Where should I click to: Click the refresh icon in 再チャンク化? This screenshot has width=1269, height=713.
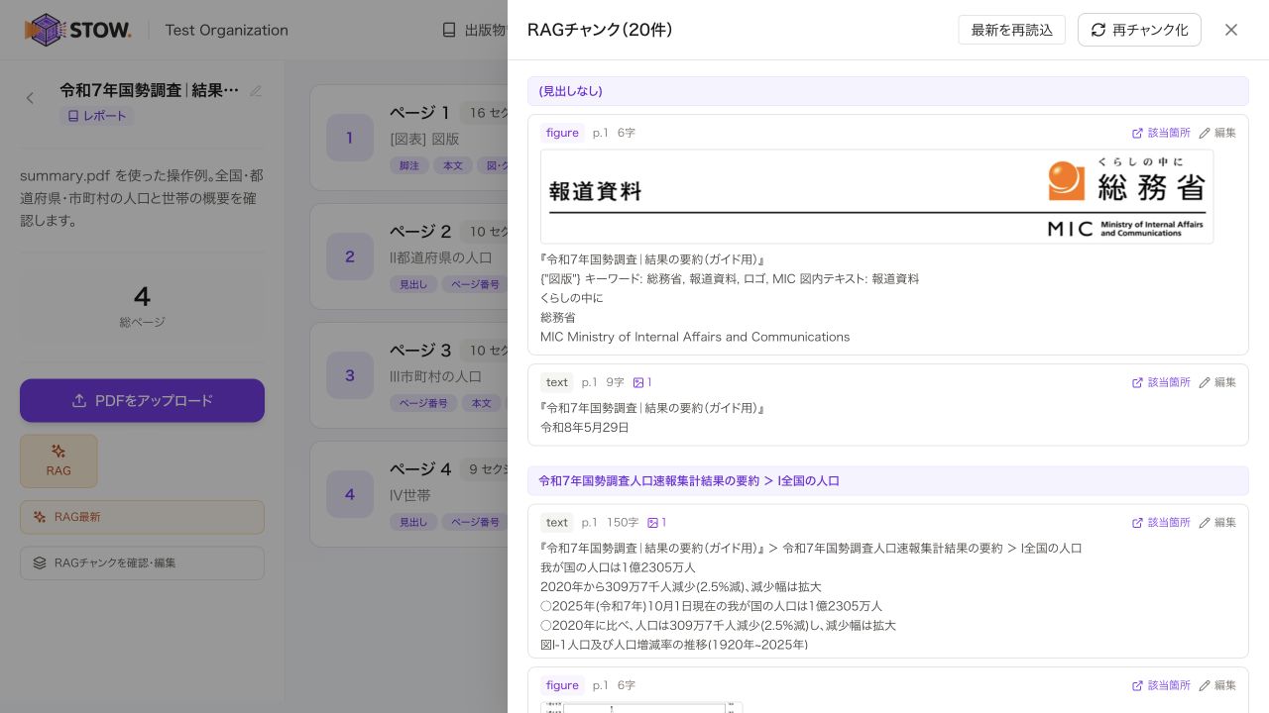[x=1098, y=30]
